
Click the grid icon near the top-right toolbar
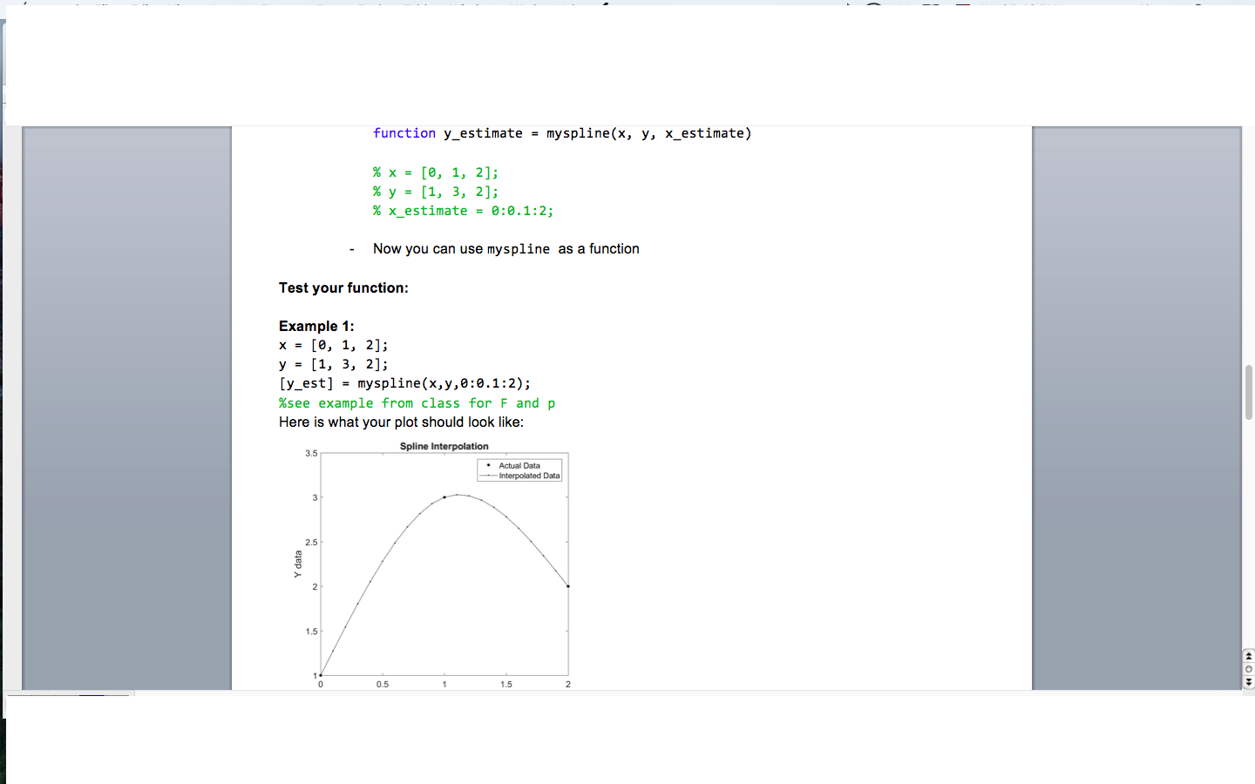(x=929, y=3)
